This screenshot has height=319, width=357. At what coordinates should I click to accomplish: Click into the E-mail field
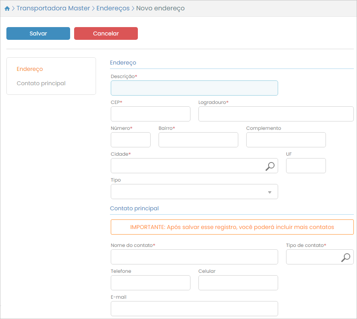(194, 309)
